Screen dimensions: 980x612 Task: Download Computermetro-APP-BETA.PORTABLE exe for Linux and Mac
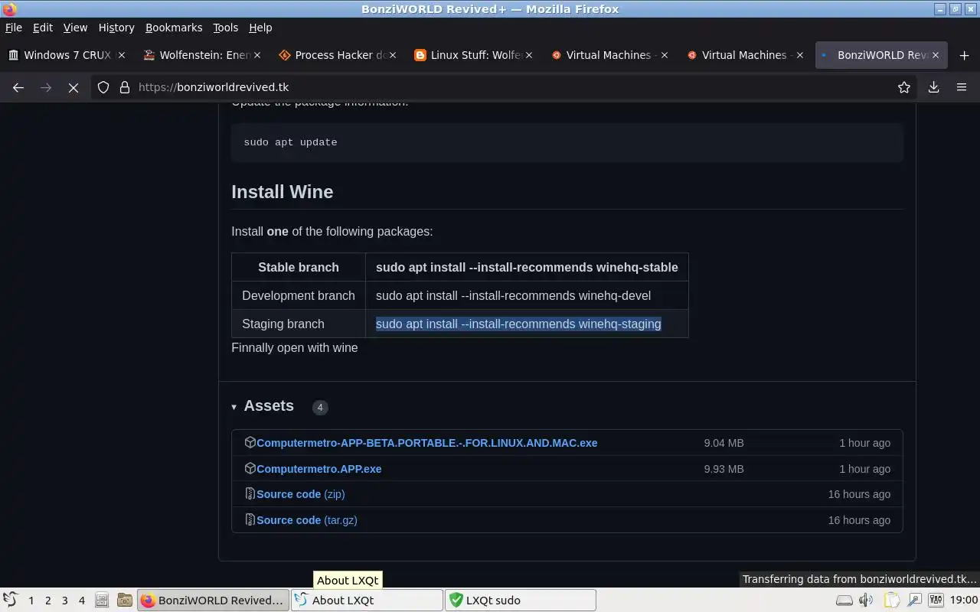pyautogui.click(x=426, y=443)
